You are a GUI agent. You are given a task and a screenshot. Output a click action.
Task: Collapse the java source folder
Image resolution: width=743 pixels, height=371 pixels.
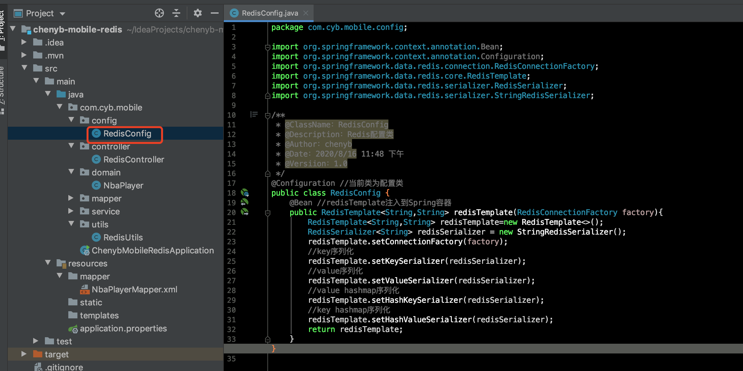click(48, 94)
